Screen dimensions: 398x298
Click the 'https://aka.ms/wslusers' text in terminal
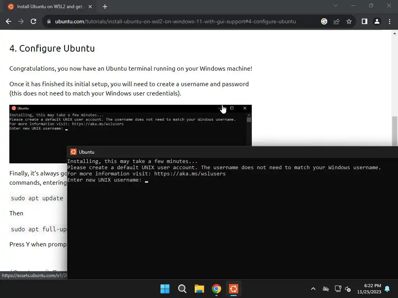click(x=190, y=174)
